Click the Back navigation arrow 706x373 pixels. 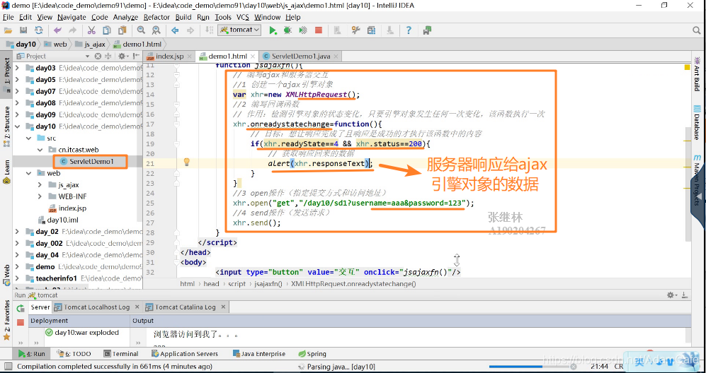point(175,30)
